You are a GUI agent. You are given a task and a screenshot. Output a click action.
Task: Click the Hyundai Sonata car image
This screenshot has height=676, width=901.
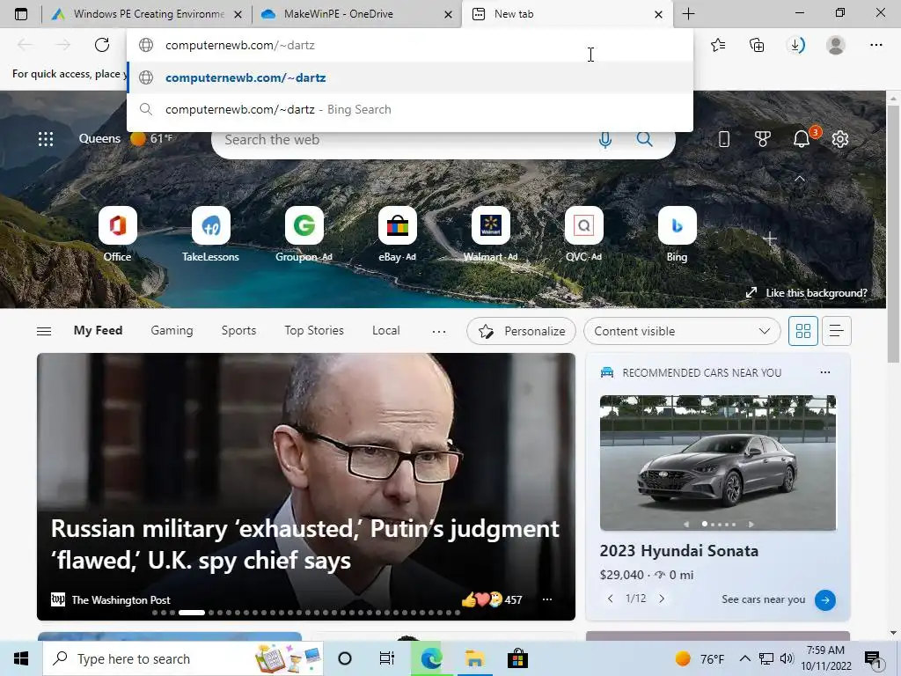coord(718,462)
